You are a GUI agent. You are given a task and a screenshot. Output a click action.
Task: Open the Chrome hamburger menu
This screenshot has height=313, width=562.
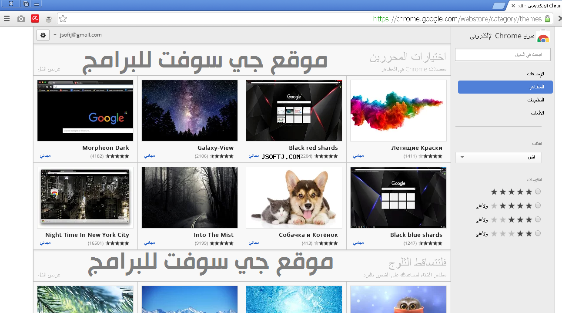(x=7, y=19)
